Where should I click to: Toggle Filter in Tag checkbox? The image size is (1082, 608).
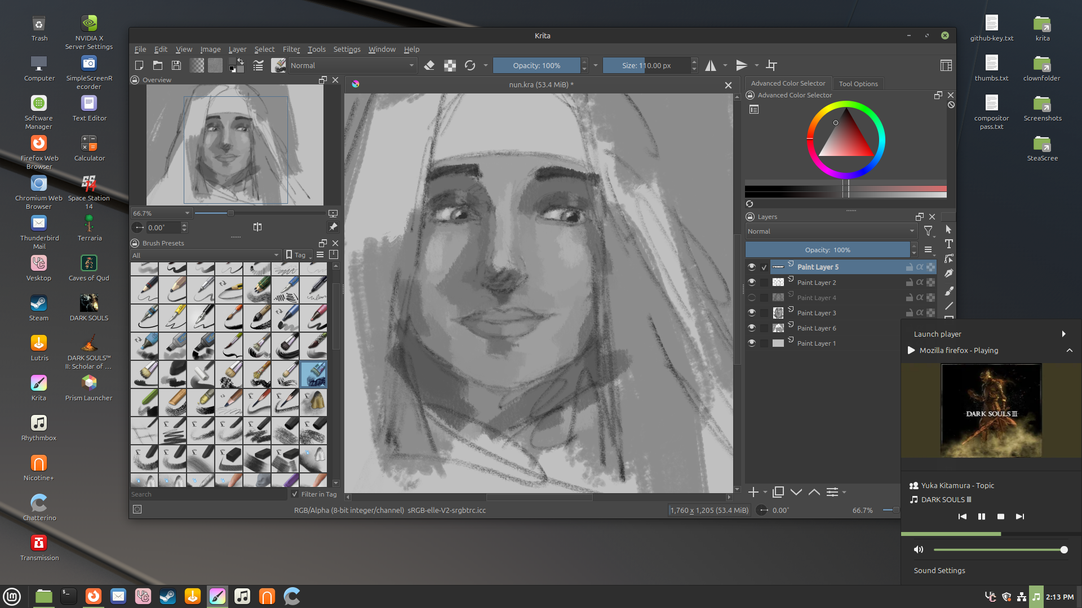pos(295,494)
